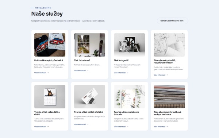219x138 pixels.
Task: Click arrow icon under svatebních tiskovin card
Action: click(127, 127)
